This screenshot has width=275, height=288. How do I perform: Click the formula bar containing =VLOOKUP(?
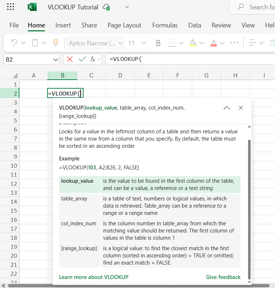(190, 59)
